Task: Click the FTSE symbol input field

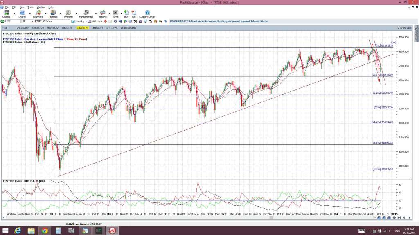Action: click(12, 21)
